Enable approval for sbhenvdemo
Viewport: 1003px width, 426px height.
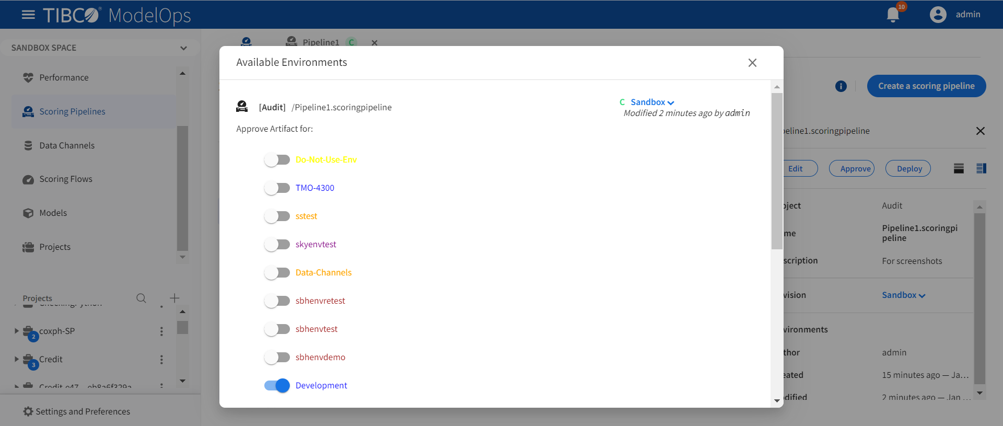click(x=277, y=358)
